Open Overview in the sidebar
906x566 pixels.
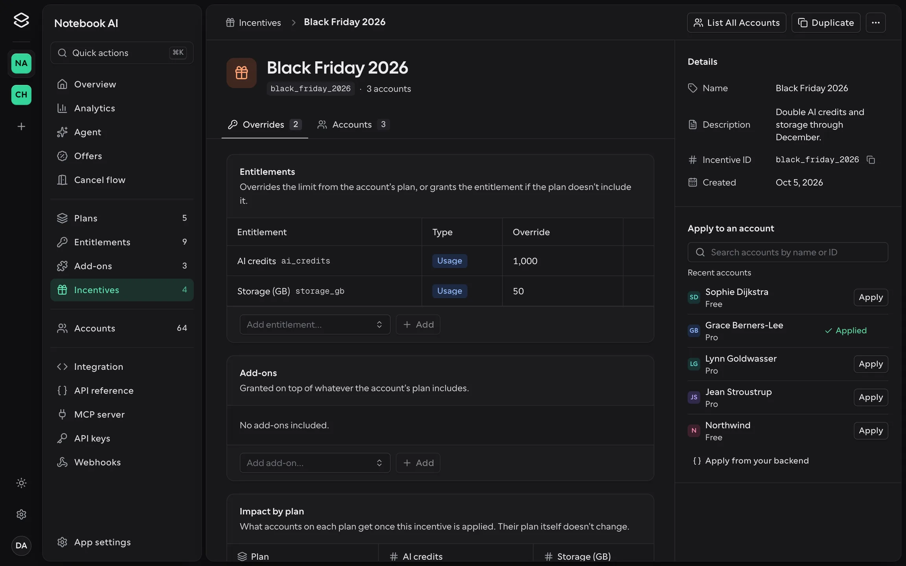(122, 84)
